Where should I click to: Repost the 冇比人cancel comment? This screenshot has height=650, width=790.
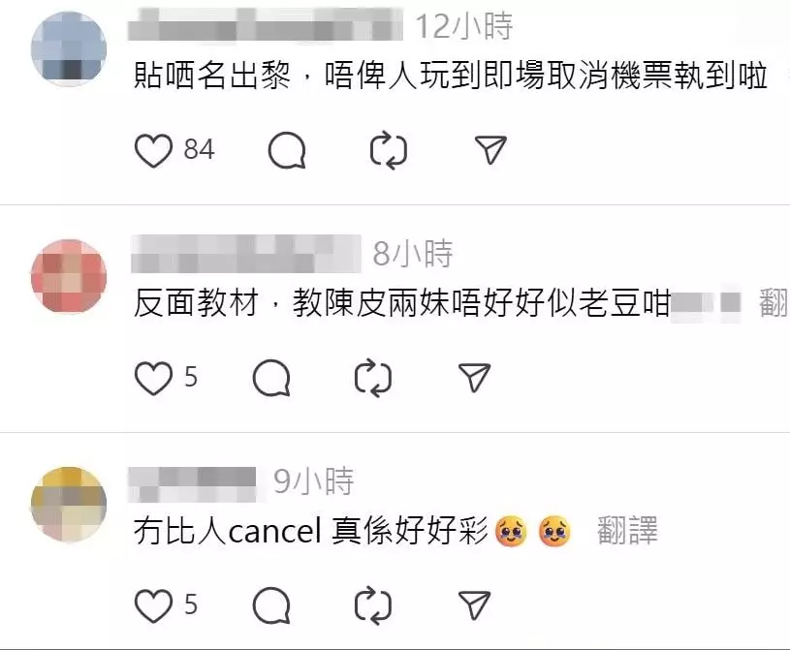click(x=373, y=605)
